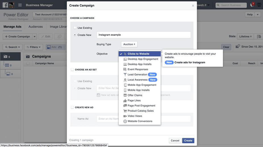Screen dimensions: 263x147
Task: Click the Facebook logo icon
Action: click(5, 5)
